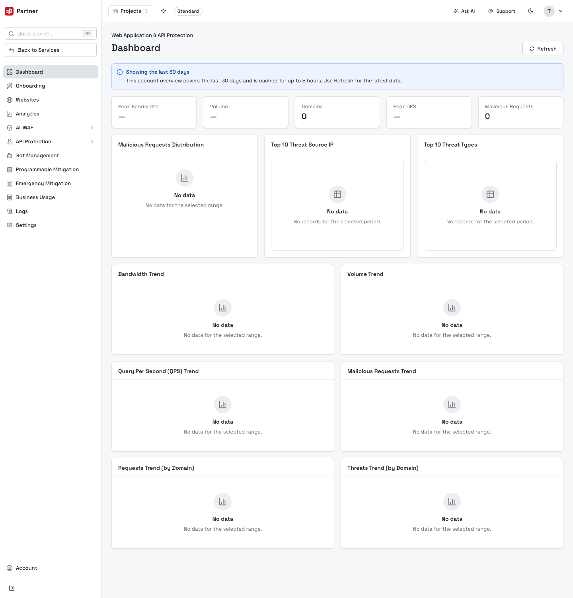Screen dimensions: 573x598
Task: Open the user avatar T menu
Action: (x=549, y=11)
